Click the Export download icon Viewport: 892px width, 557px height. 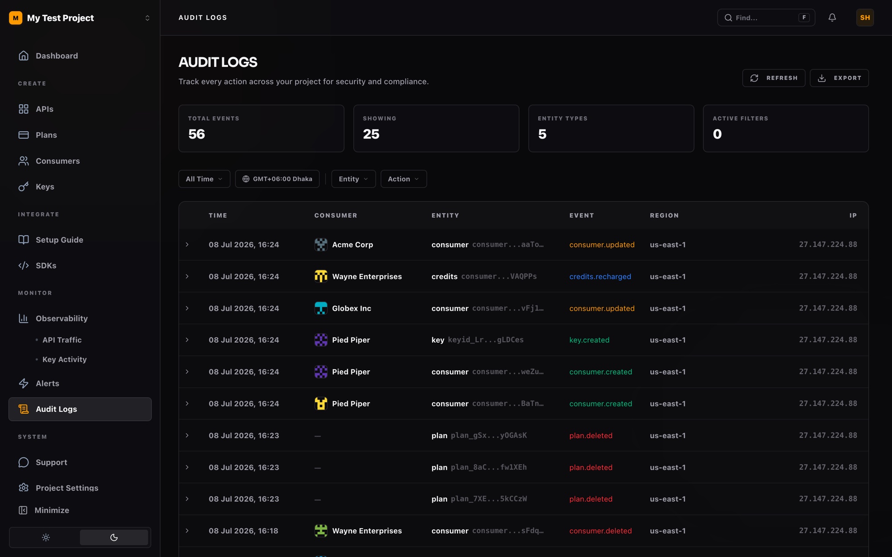pos(822,78)
